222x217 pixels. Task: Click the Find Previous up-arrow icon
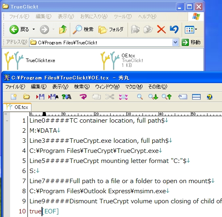click(167, 97)
